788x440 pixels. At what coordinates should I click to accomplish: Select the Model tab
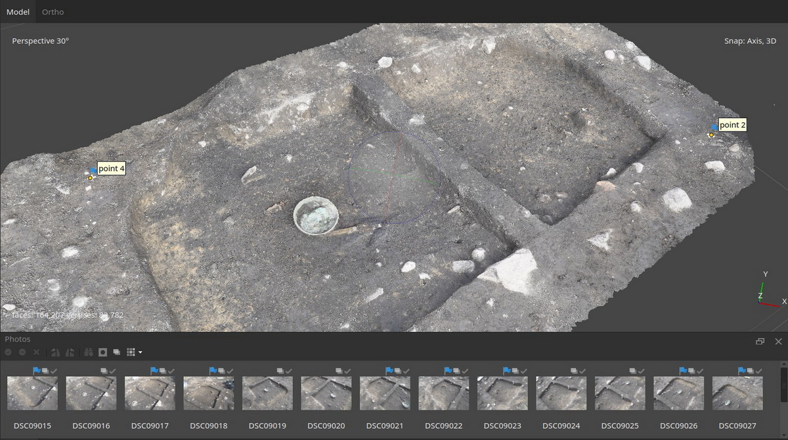18,12
